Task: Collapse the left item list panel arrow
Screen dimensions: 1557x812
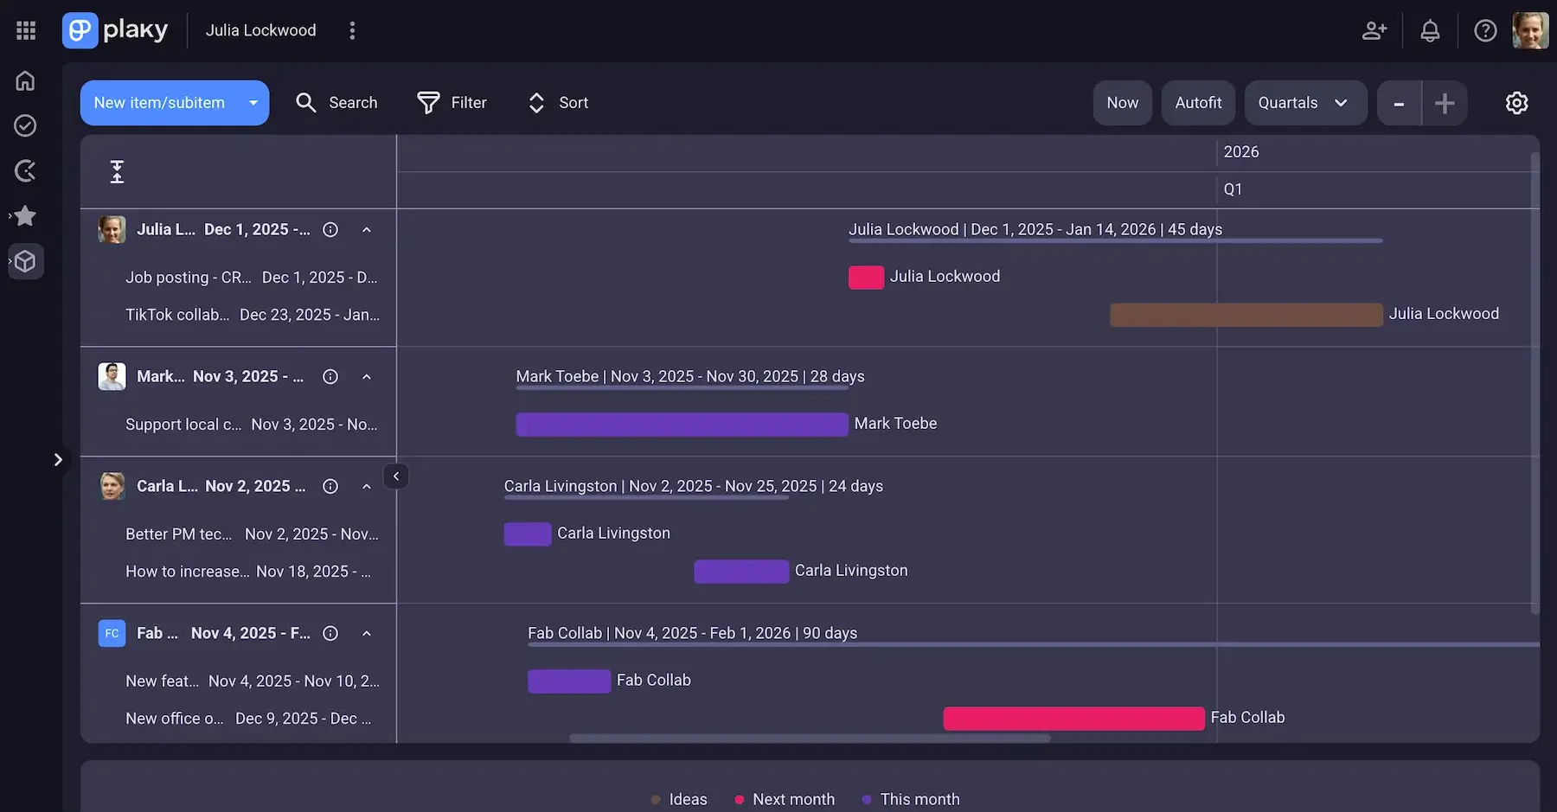Action: click(396, 476)
